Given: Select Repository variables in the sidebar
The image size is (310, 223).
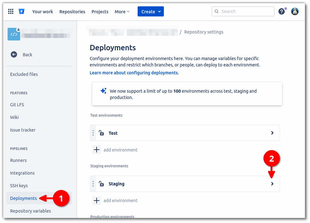Looking at the screenshot, I should [30, 211].
